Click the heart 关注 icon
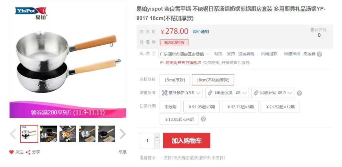Screen dimensions: 342x167 (x=12, y=152)
